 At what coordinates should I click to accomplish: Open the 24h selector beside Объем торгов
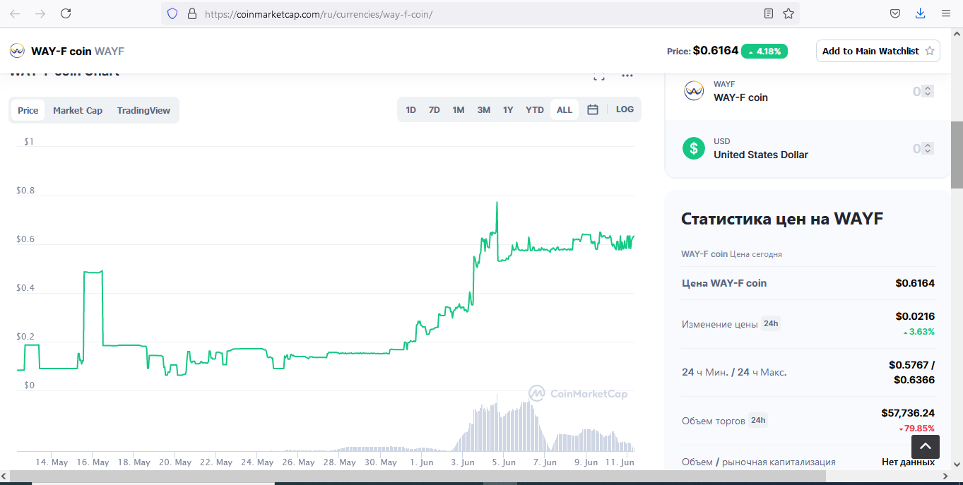[x=758, y=420]
